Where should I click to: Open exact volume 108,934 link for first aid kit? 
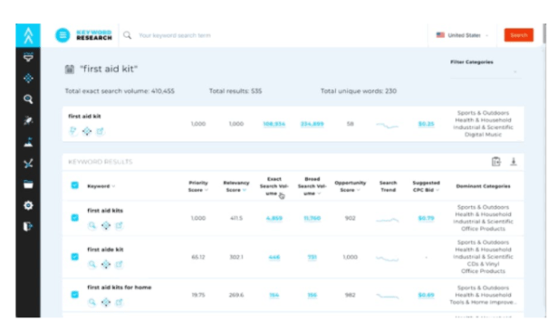[274, 124]
